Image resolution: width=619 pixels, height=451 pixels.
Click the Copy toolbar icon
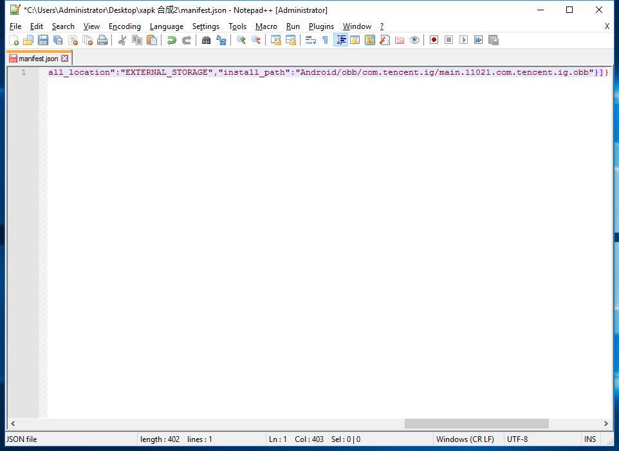[x=137, y=40]
